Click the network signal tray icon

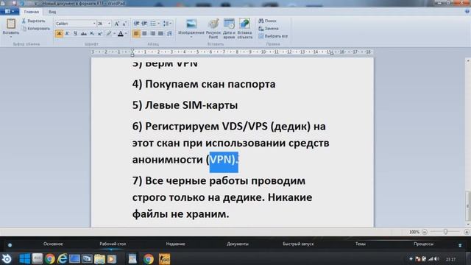tap(431, 259)
